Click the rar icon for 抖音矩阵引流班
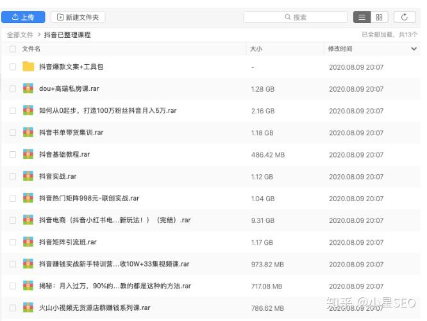 28,242
